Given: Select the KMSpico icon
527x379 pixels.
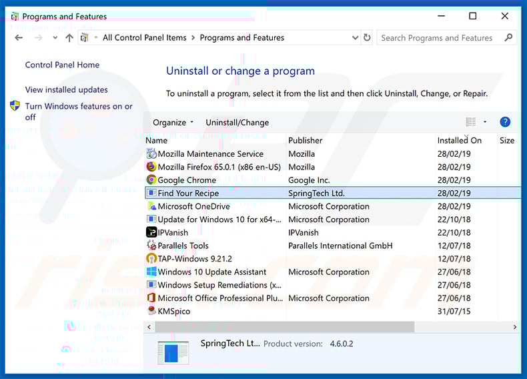Looking at the screenshot, I should (x=151, y=310).
